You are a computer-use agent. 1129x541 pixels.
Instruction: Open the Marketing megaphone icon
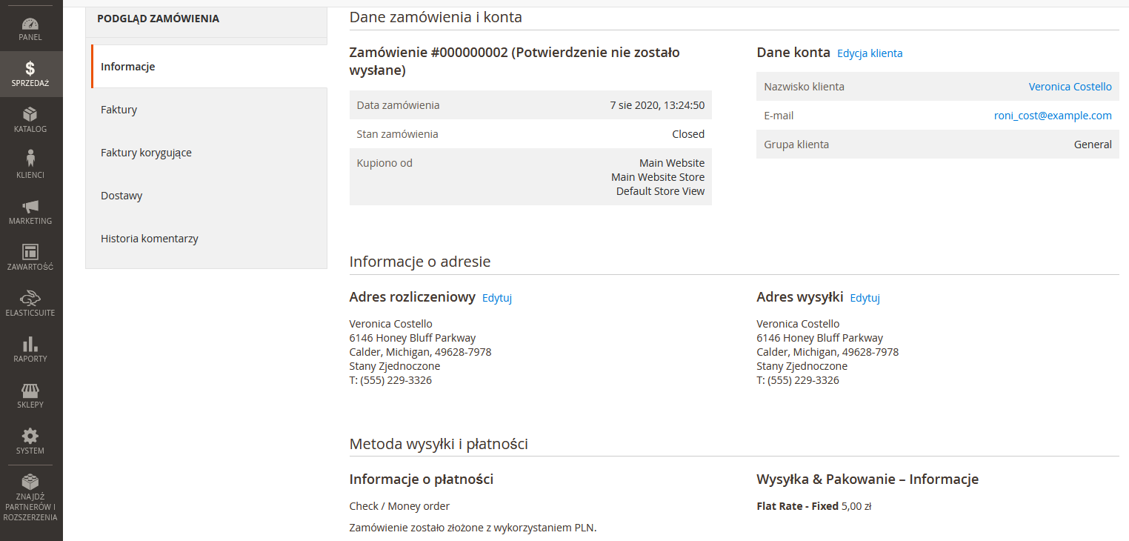tap(30, 207)
